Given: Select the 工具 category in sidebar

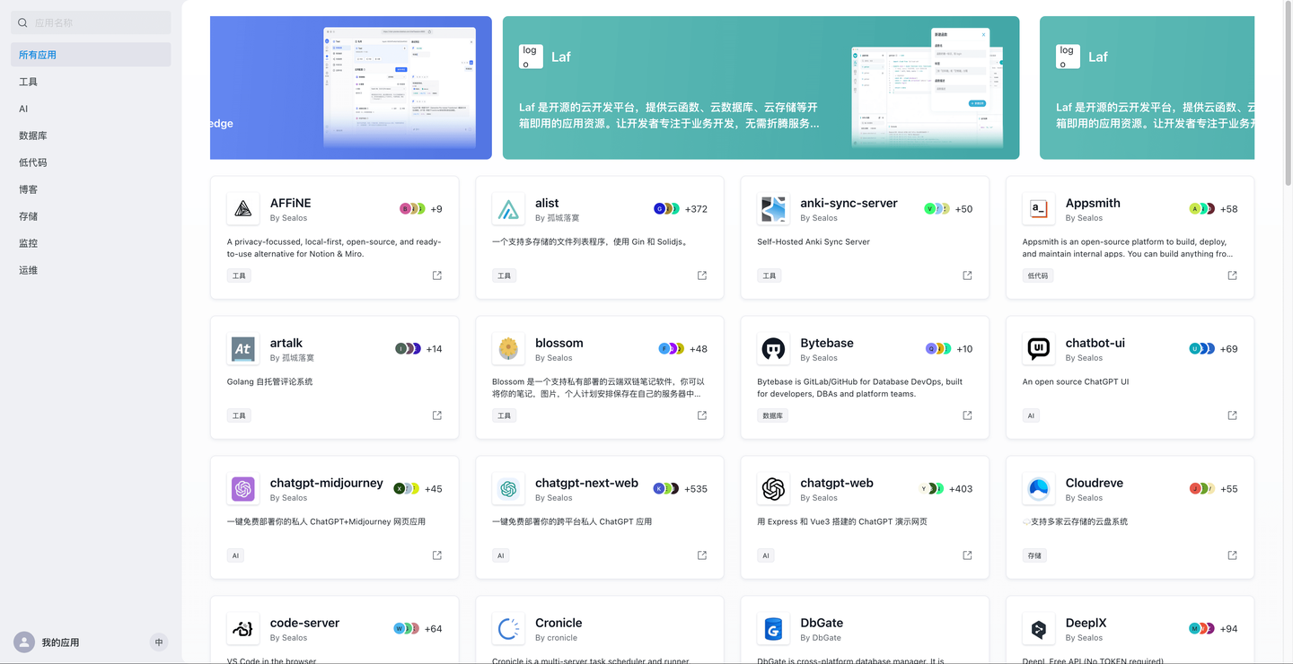Looking at the screenshot, I should pyautogui.click(x=28, y=81).
